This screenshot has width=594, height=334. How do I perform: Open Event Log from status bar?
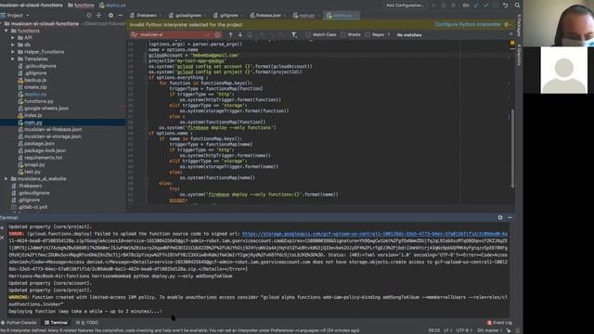[x=499, y=323]
